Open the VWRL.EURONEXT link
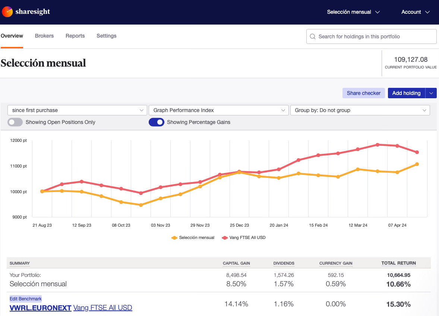 pos(40,308)
